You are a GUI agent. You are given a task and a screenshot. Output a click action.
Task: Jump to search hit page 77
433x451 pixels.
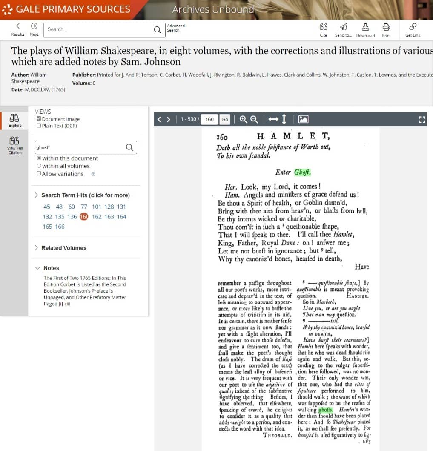84,207
